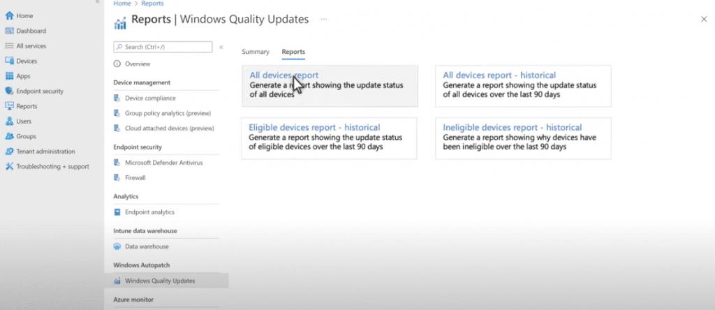715x310 pixels.
Task: Select the Reports tab
Action: click(293, 52)
